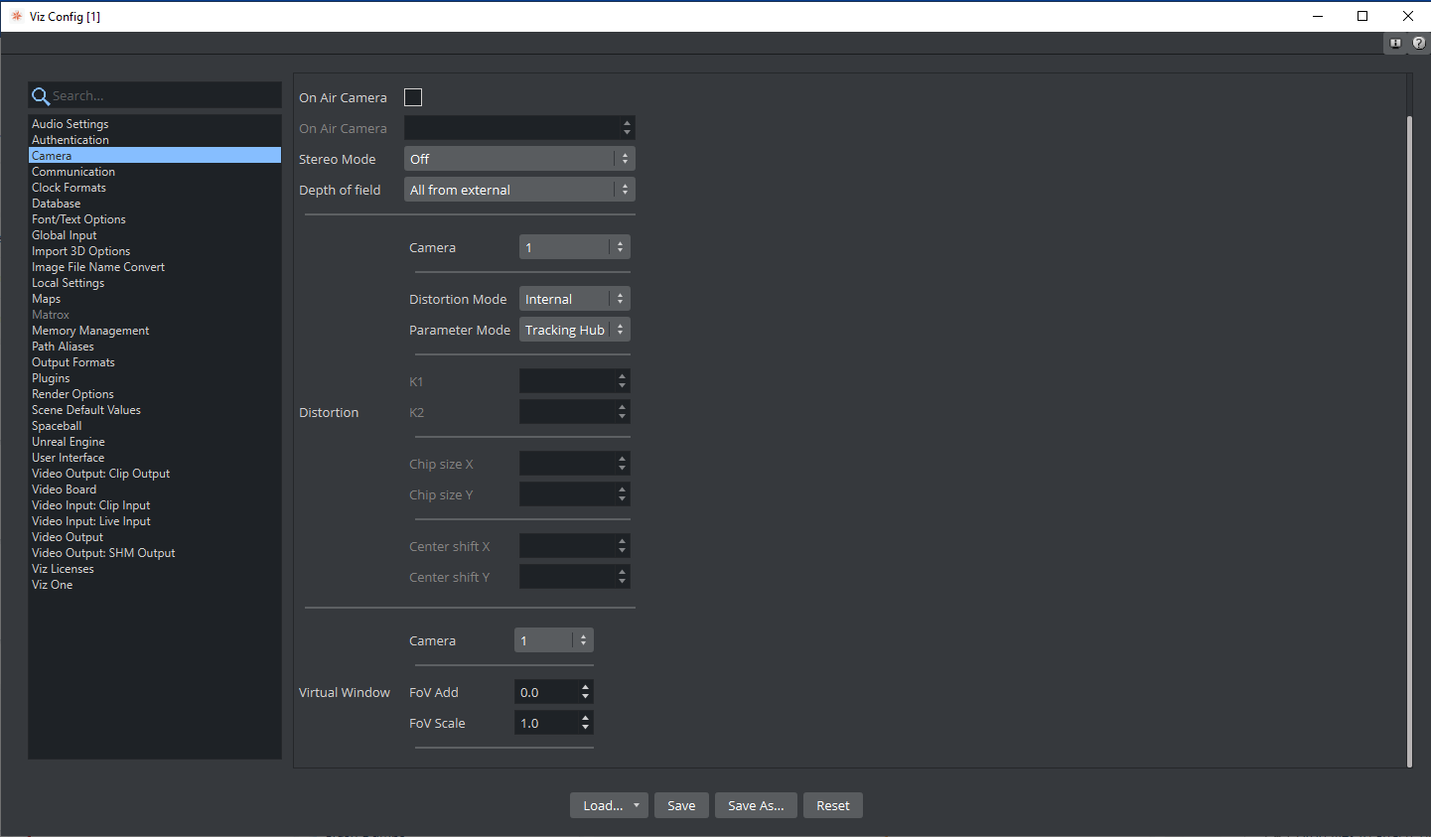Click the info monitor icon at top right
The width and height of the screenshot is (1431, 837).
[x=1395, y=43]
